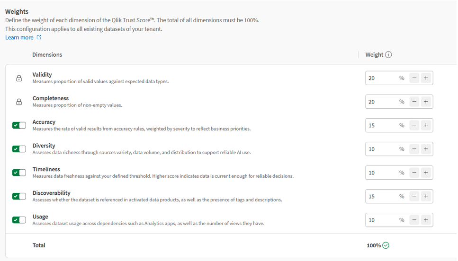The height and width of the screenshot is (261, 458).
Task: Toggle the Timeliness dimension switch
Action: click(x=19, y=173)
